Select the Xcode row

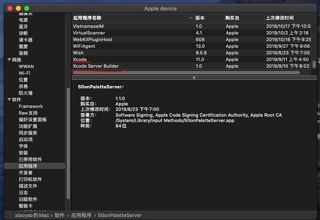coord(192,59)
